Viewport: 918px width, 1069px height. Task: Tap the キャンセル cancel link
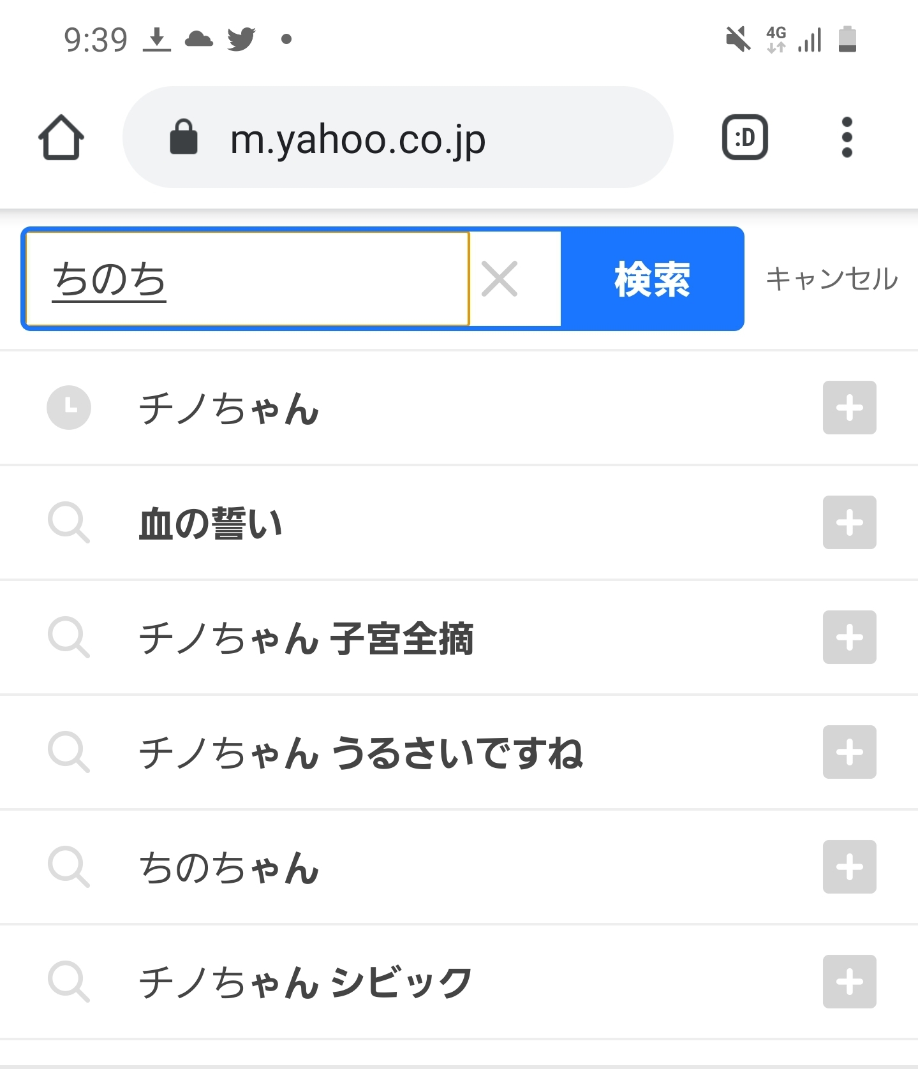831,279
